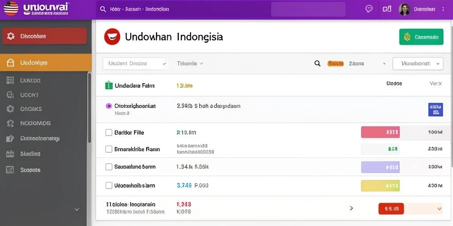The height and width of the screenshot is (226, 453).
Task: Click the gear icon beside ORGRKS
Action: pos(10,109)
